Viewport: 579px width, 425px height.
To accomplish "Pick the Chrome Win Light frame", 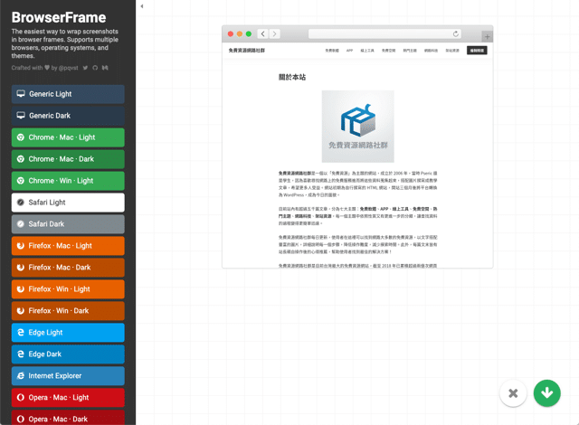I will tap(68, 181).
